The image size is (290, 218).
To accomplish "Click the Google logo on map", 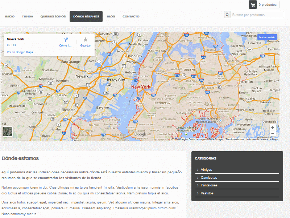I will (x=141, y=134).
